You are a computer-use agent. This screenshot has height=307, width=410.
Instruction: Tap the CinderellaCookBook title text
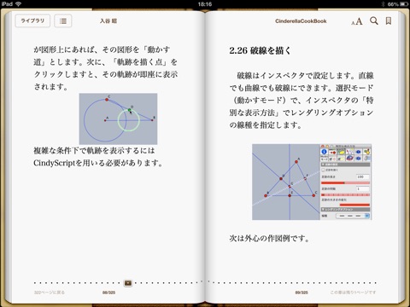click(x=301, y=21)
